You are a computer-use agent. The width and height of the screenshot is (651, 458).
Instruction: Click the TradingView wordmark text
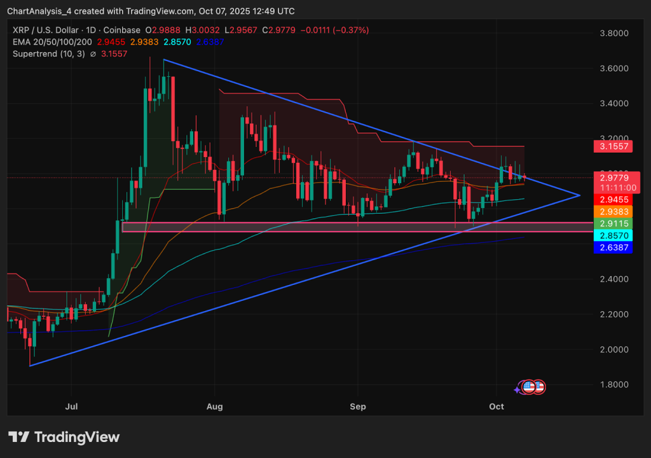(76, 437)
